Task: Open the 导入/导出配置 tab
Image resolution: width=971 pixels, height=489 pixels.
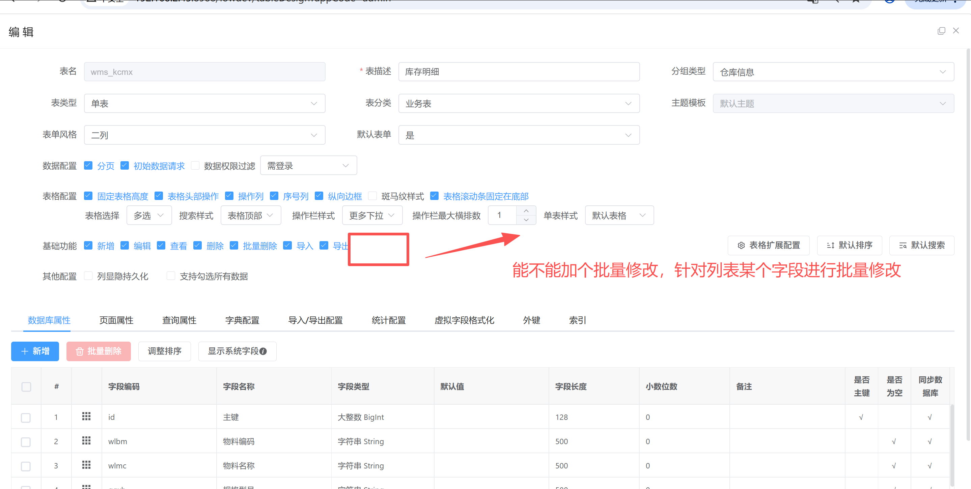Action: (x=315, y=320)
